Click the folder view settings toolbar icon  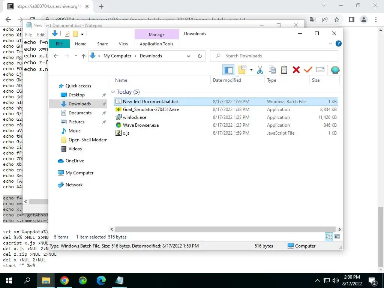tap(242, 70)
